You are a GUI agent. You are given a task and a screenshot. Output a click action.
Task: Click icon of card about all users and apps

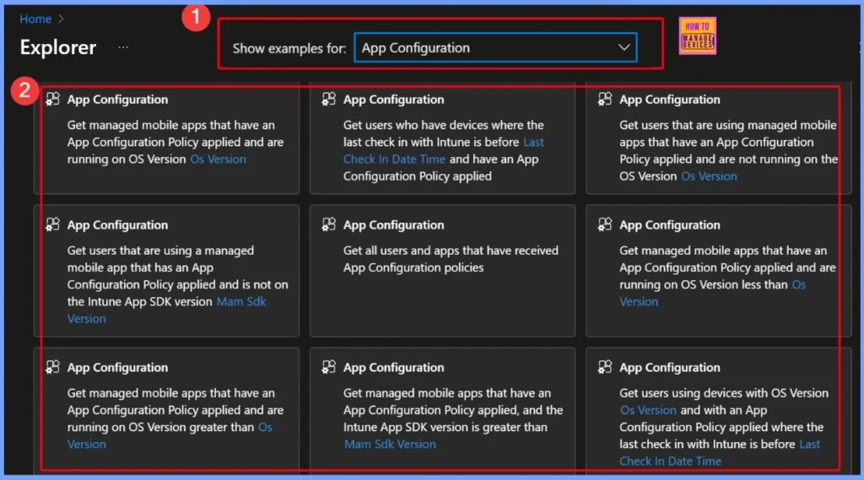329,225
